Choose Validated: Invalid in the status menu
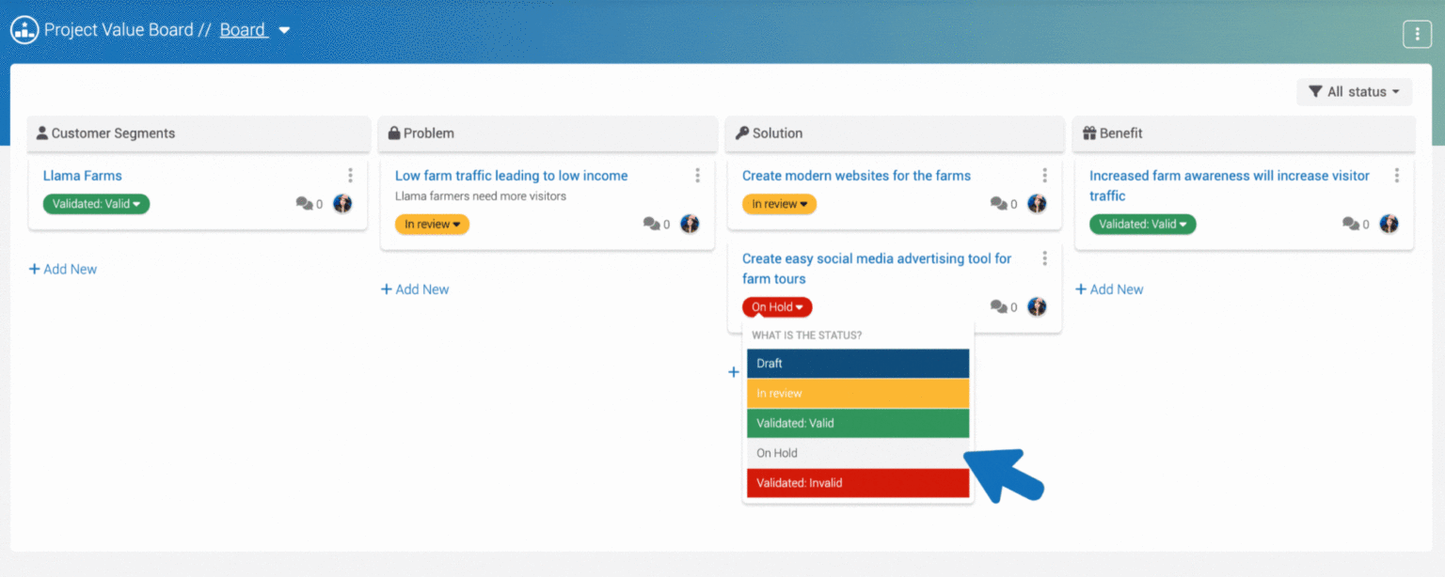The image size is (1445, 577). 857,482
